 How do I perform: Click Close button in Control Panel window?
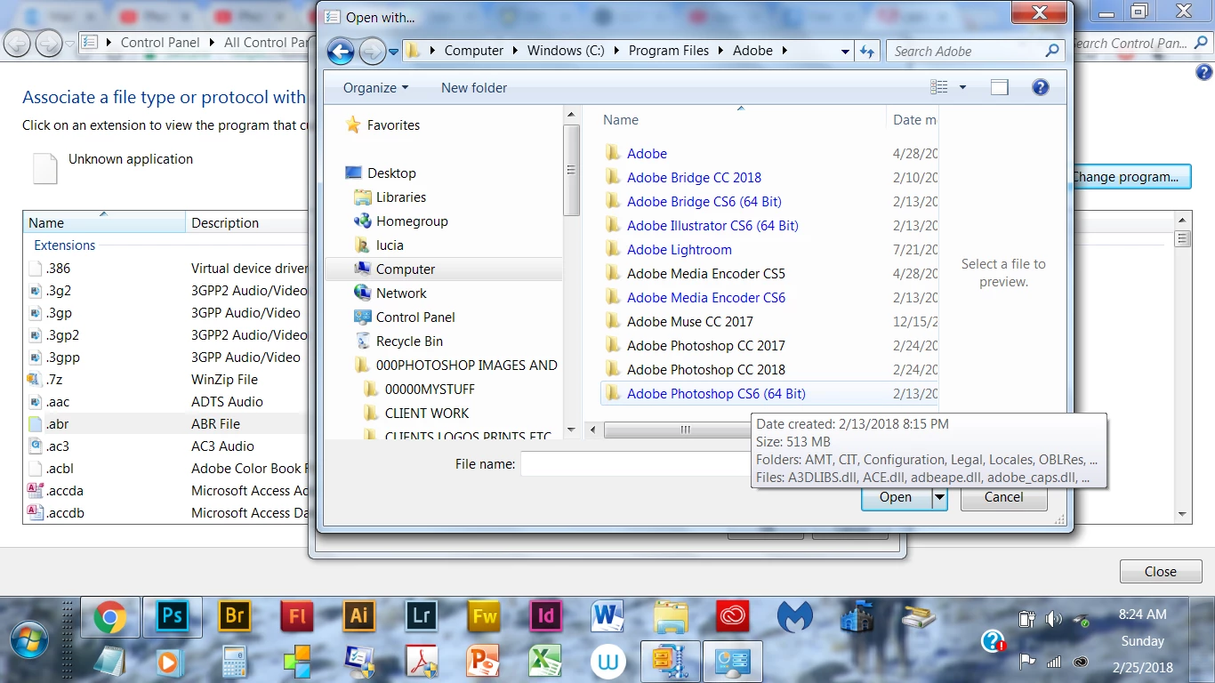click(1161, 572)
